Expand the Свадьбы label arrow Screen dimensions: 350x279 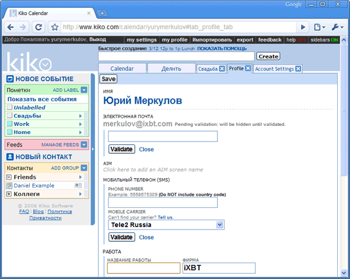80,116
